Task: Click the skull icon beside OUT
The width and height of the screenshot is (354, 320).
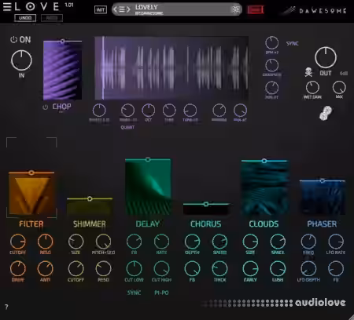Action: [x=308, y=72]
